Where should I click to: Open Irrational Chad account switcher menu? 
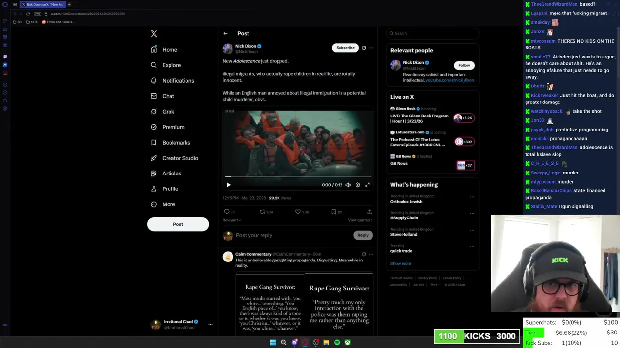tap(210, 324)
